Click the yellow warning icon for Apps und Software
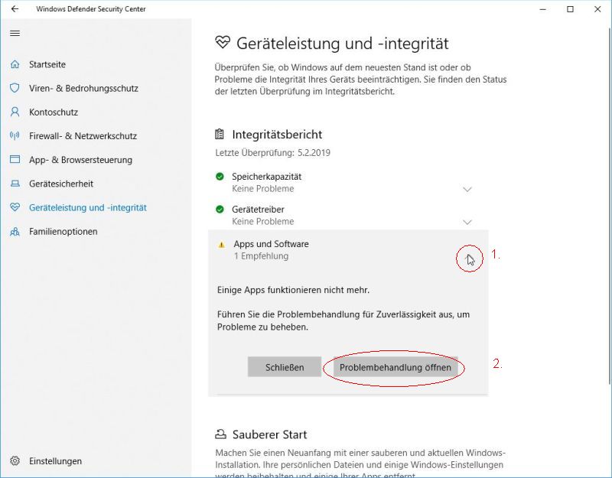 (x=221, y=245)
